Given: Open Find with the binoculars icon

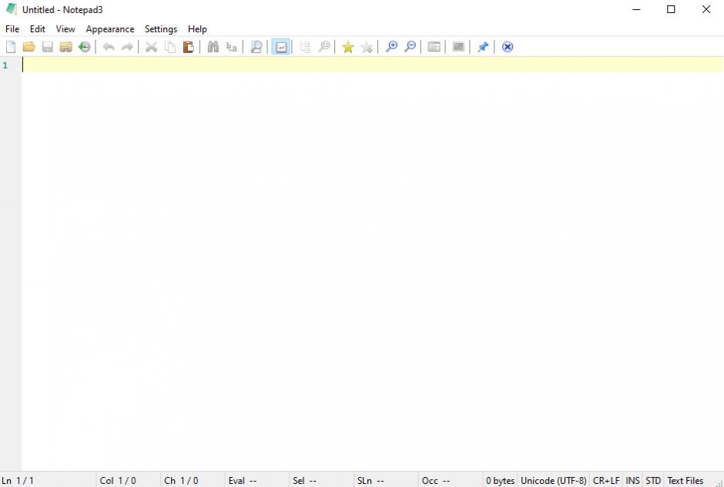Looking at the screenshot, I should [x=213, y=47].
